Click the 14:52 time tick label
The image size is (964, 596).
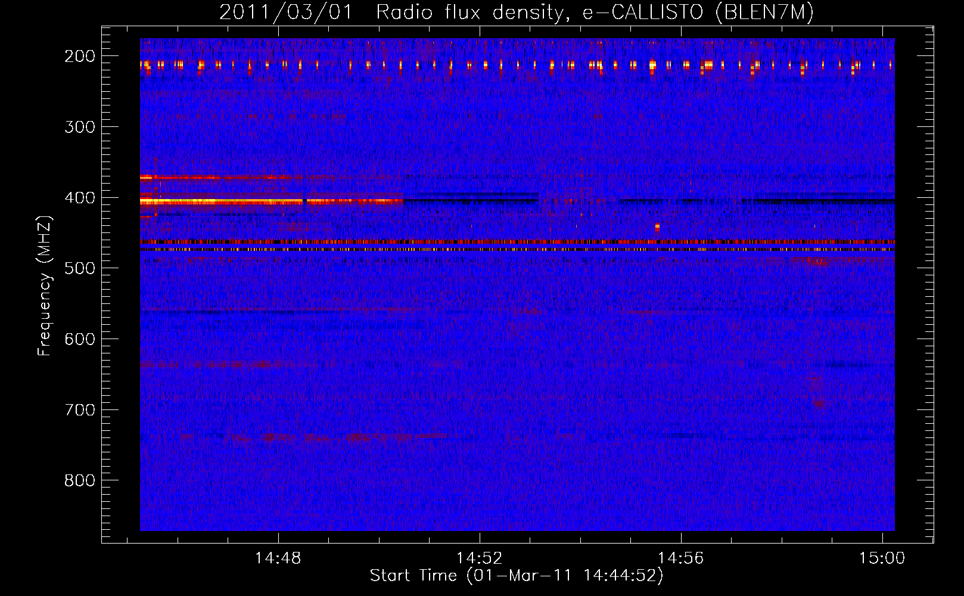coord(479,558)
